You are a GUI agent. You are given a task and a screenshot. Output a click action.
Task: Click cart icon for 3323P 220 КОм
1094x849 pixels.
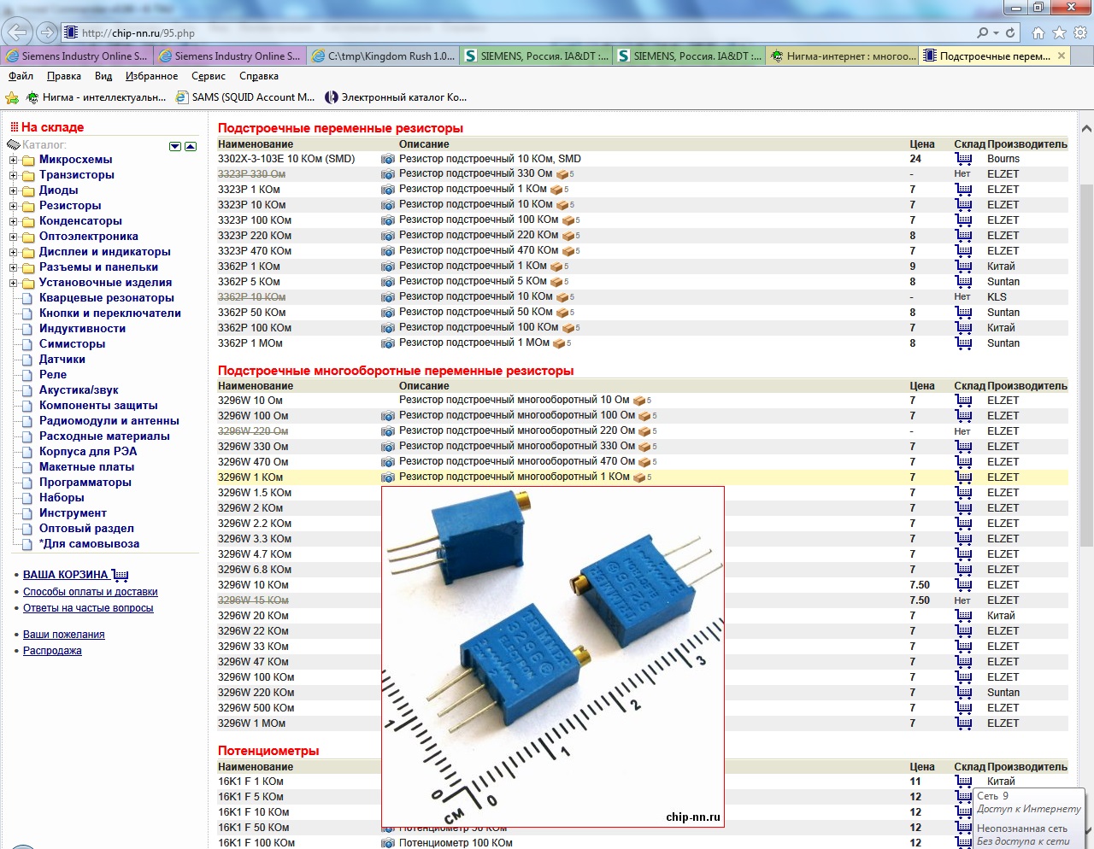click(x=963, y=236)
